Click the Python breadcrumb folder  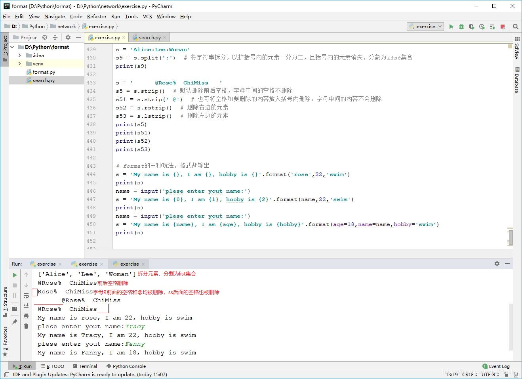(x=34, y=27)
